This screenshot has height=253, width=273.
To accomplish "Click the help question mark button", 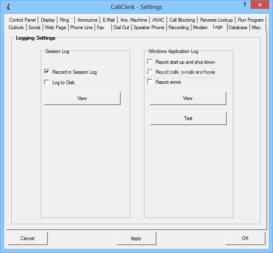I will 245,5.
